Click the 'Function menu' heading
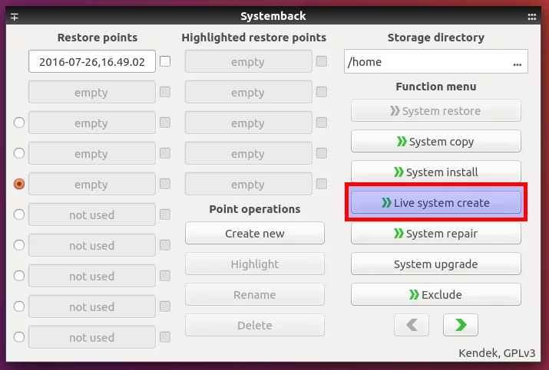The image size is (549, 370). (x=436, y=87)
